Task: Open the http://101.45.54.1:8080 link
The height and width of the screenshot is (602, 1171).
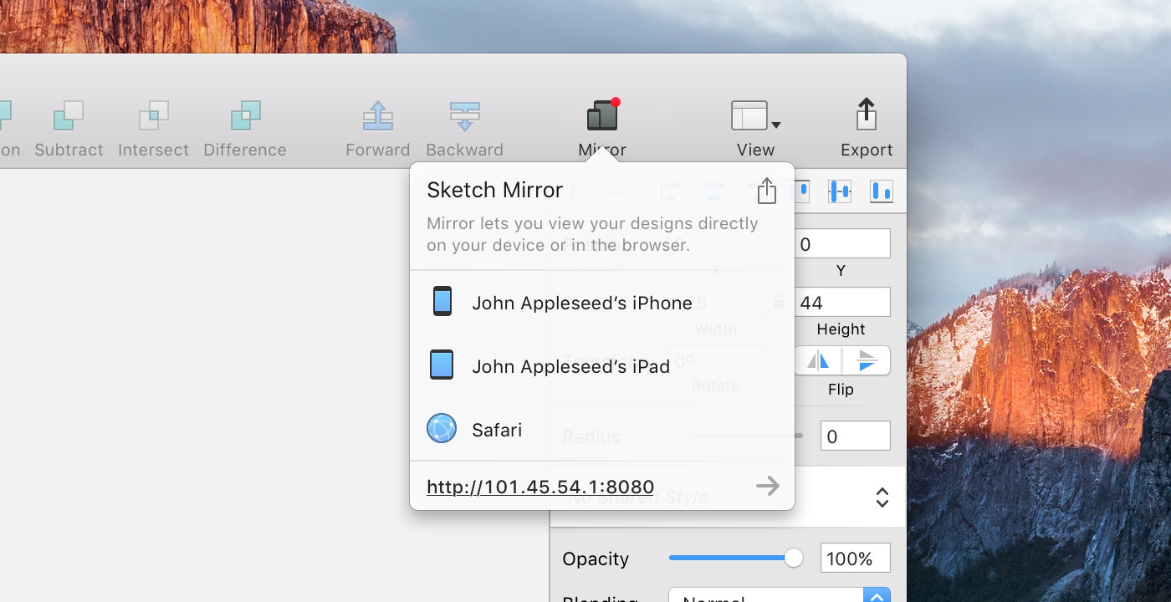Action: (x=540, y=487)
